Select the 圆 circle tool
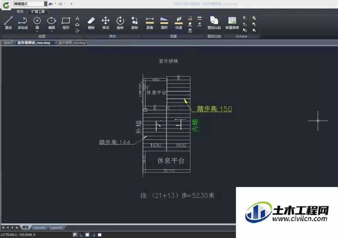 click(37, 23)
